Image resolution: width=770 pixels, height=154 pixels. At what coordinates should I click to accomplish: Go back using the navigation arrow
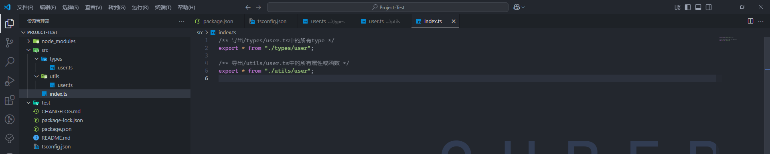tap(248, 7)
